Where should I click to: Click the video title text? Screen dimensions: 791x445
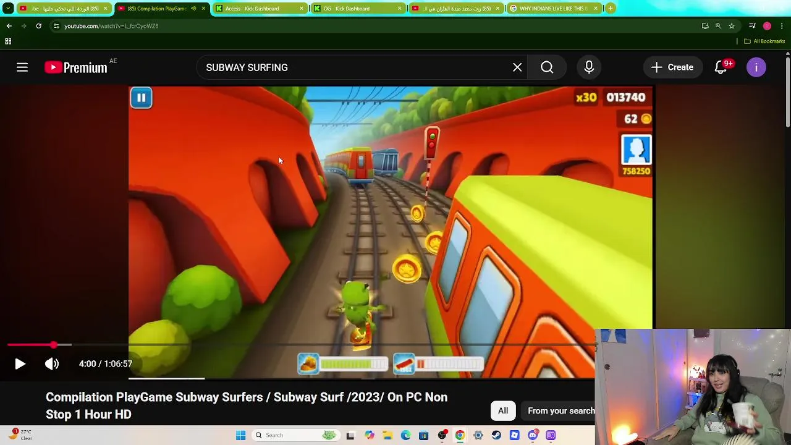(247, 405)
